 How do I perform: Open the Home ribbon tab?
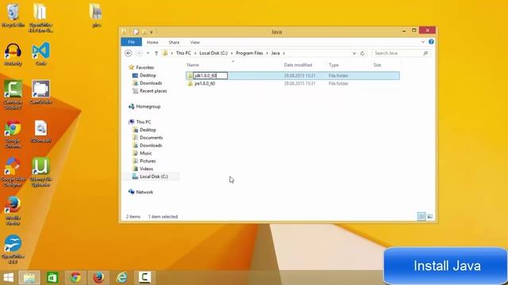click(152, 42)
